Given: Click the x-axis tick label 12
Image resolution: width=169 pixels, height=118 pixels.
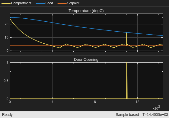Looking at the screenshot, I should pos(137,102).
